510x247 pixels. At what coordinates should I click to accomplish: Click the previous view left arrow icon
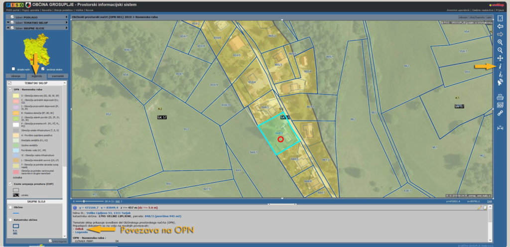(500, 26)
